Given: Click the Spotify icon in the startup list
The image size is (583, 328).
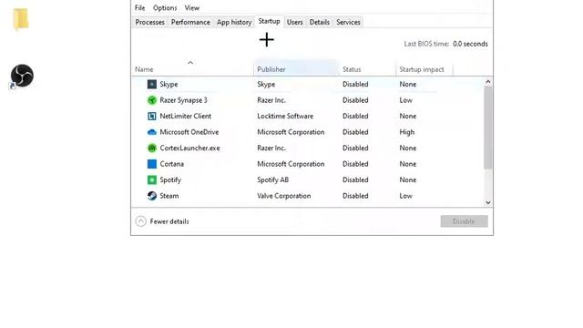Looking at the screenshot, I should click(x=152, y=180).
